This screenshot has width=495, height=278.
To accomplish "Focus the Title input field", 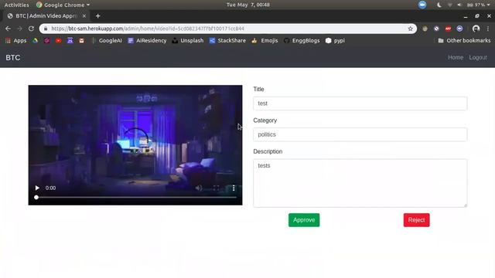I will click(360, 103).
